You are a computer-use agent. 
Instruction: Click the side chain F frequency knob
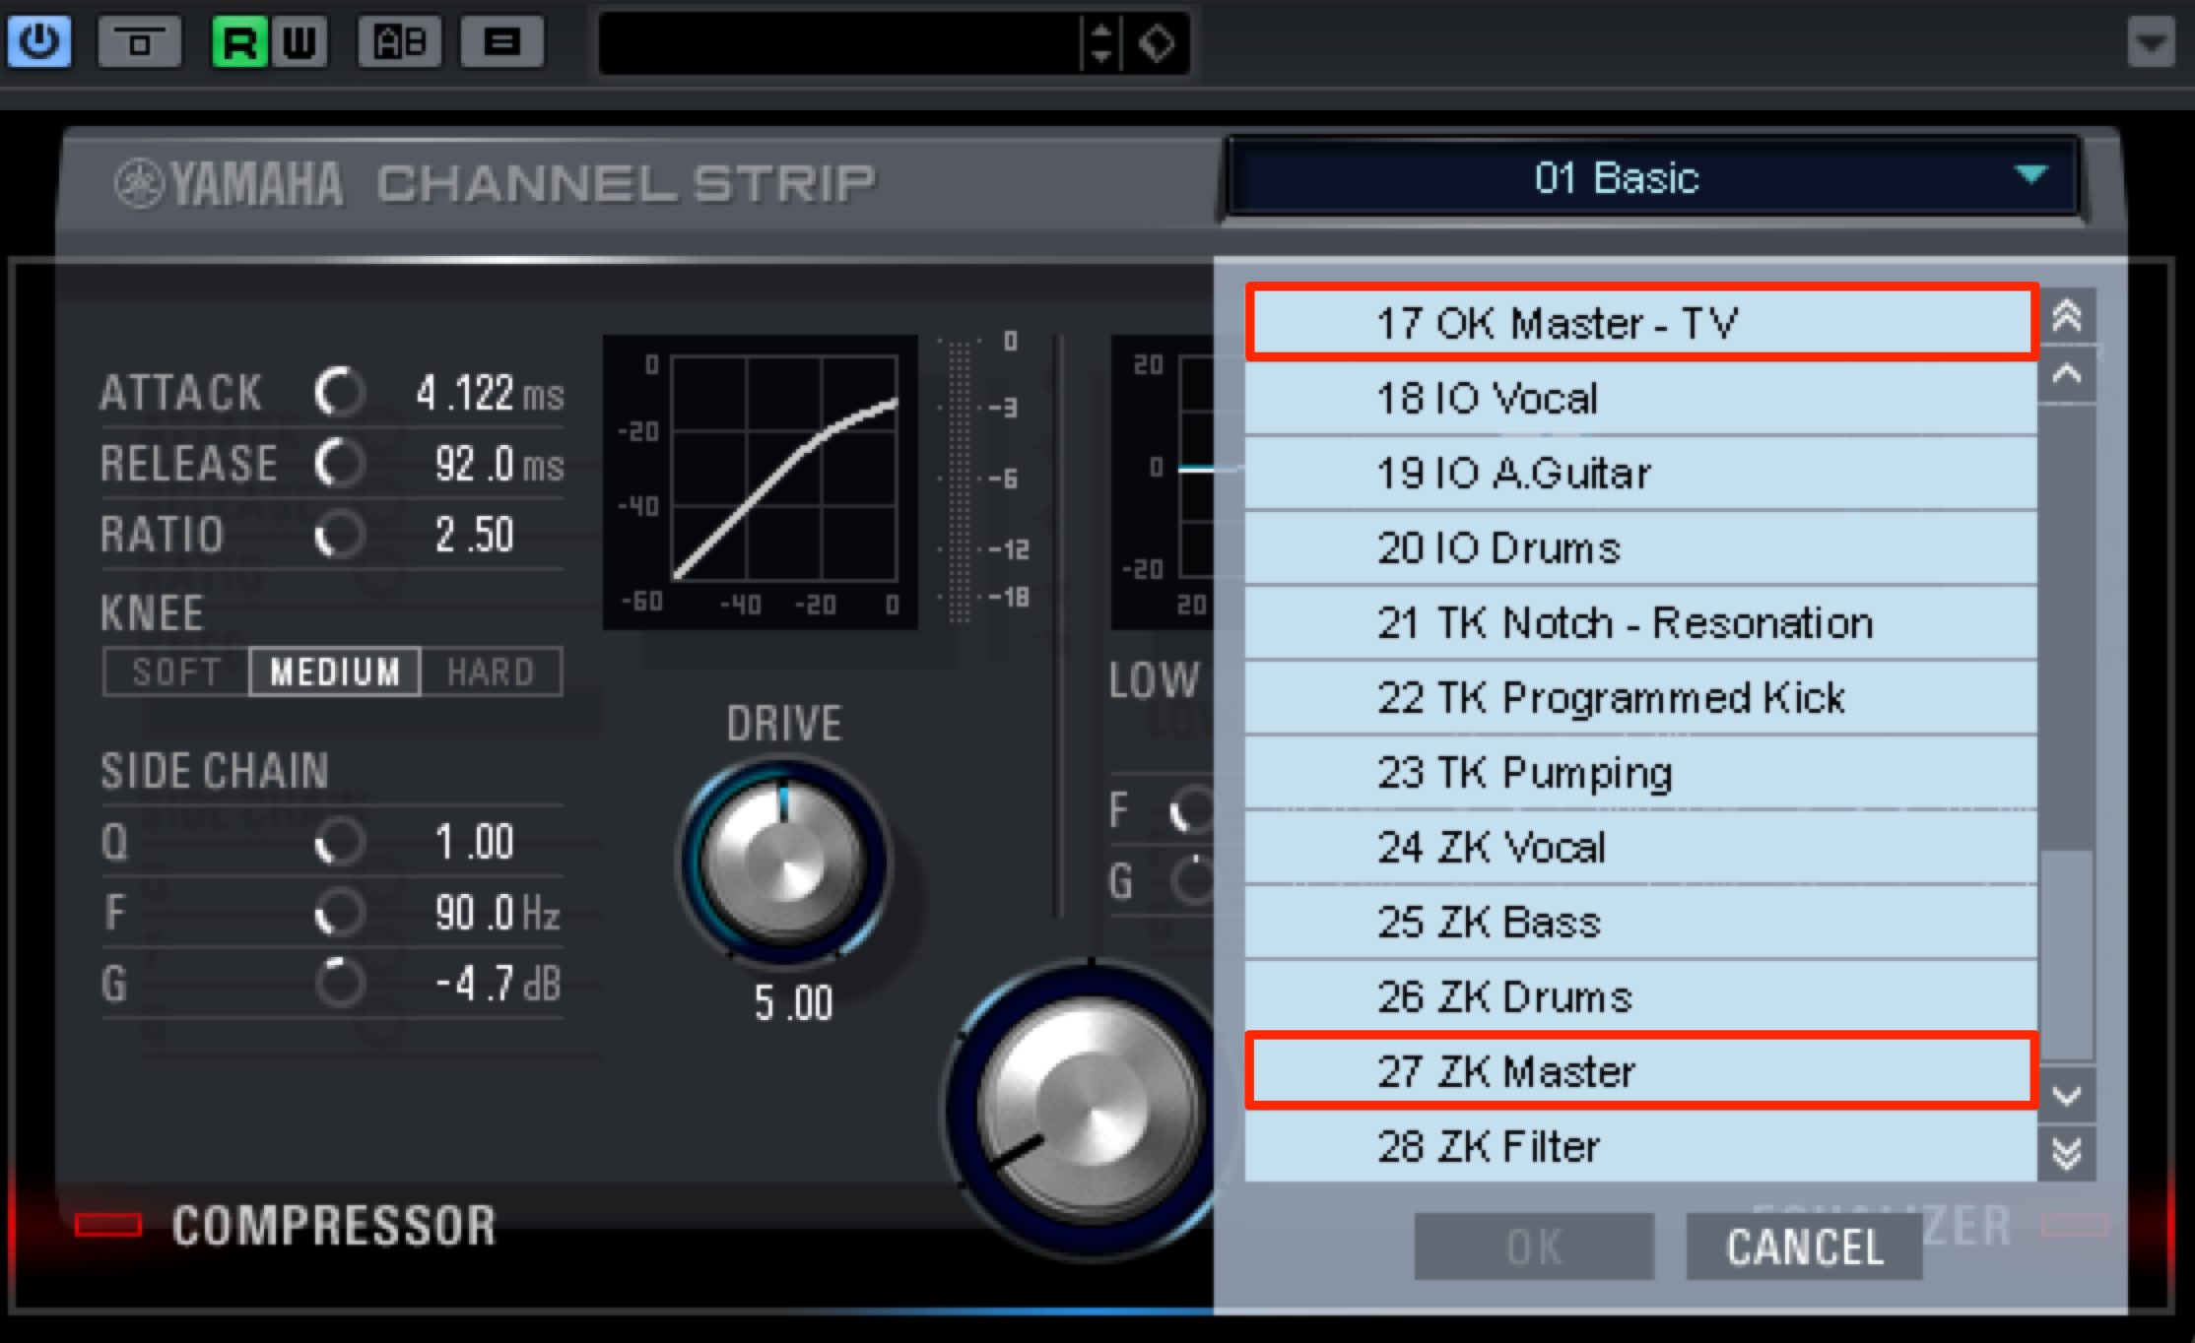(340, 913)
